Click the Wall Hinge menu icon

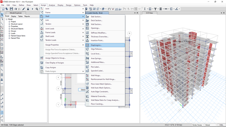[87, 75]
